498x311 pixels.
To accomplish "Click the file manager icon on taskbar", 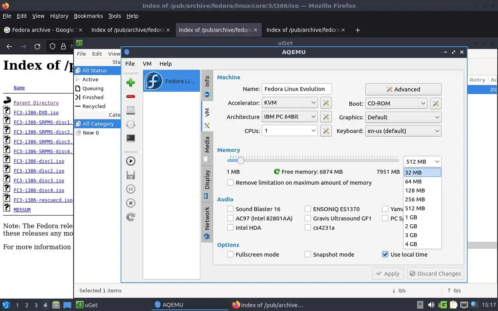I will tap(56, 305).
